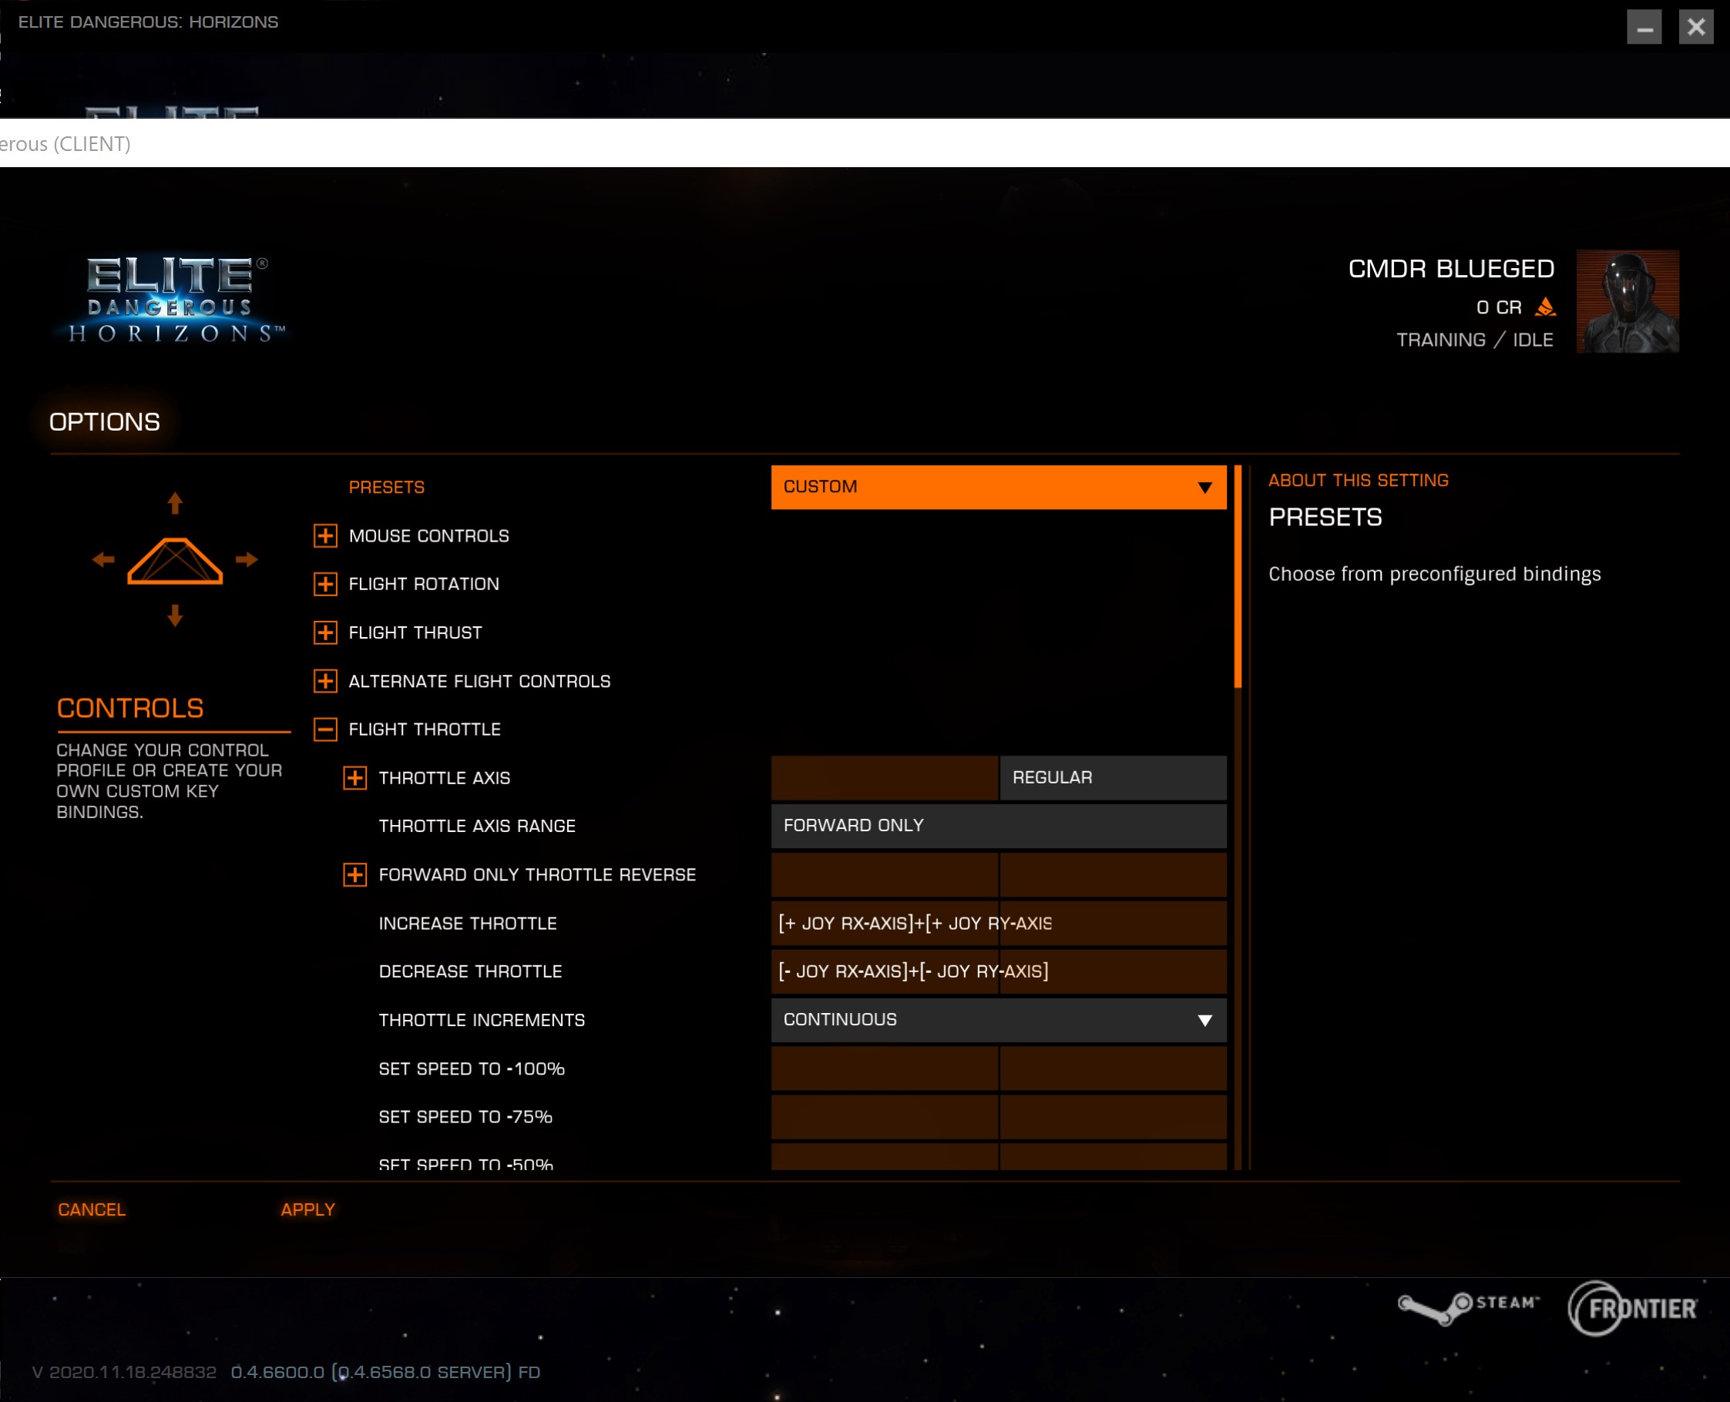Viewport: 1730px width, 1402px height.
Task: Click the Presets label
Action: [386, 487]
